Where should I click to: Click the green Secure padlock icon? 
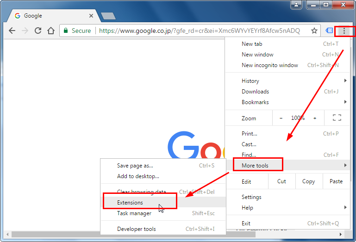(x=66, y=31)
